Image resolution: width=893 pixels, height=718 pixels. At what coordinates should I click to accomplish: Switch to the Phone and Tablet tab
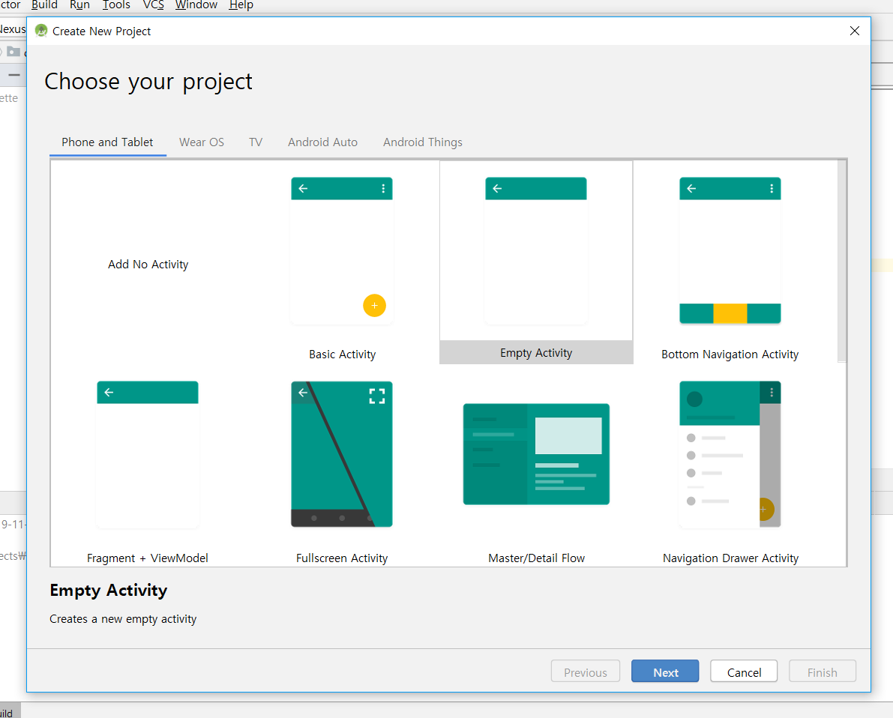(107, 142)
